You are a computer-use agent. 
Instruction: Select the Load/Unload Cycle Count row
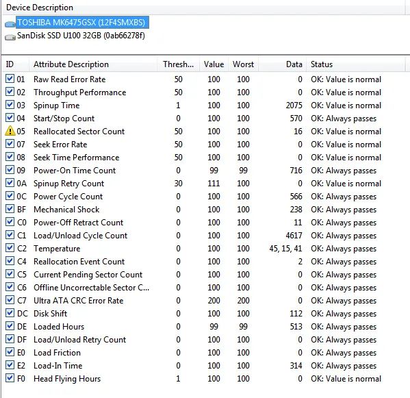click(x=204, y=235)
